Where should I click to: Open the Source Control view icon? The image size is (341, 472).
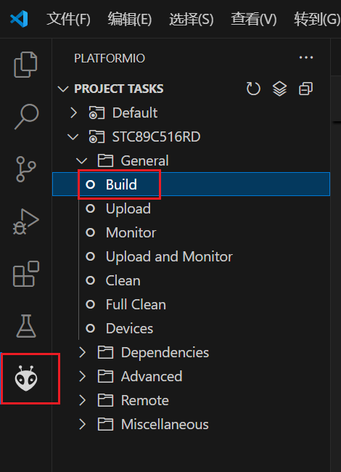[25, 169]
